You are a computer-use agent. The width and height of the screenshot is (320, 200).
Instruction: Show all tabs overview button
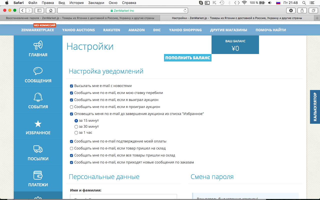313,10
